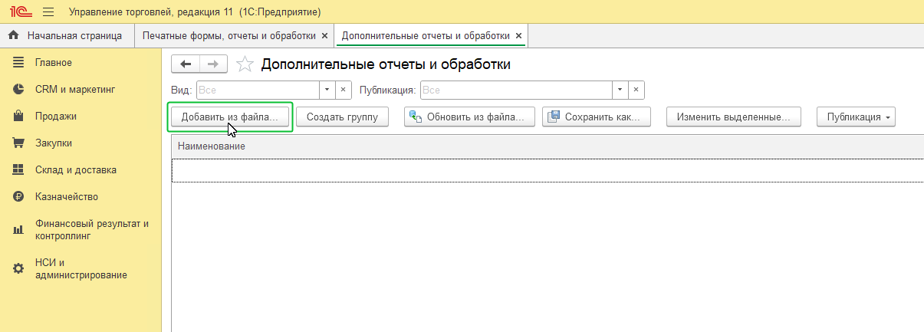Image resolution: width=924 pixels, height=332 pixels.
Task: Open the Закупки section
Action: pyautogui.click(x=53, y=143)
